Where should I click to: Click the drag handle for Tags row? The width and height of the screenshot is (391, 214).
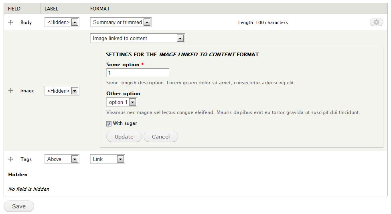click(11, 159)
